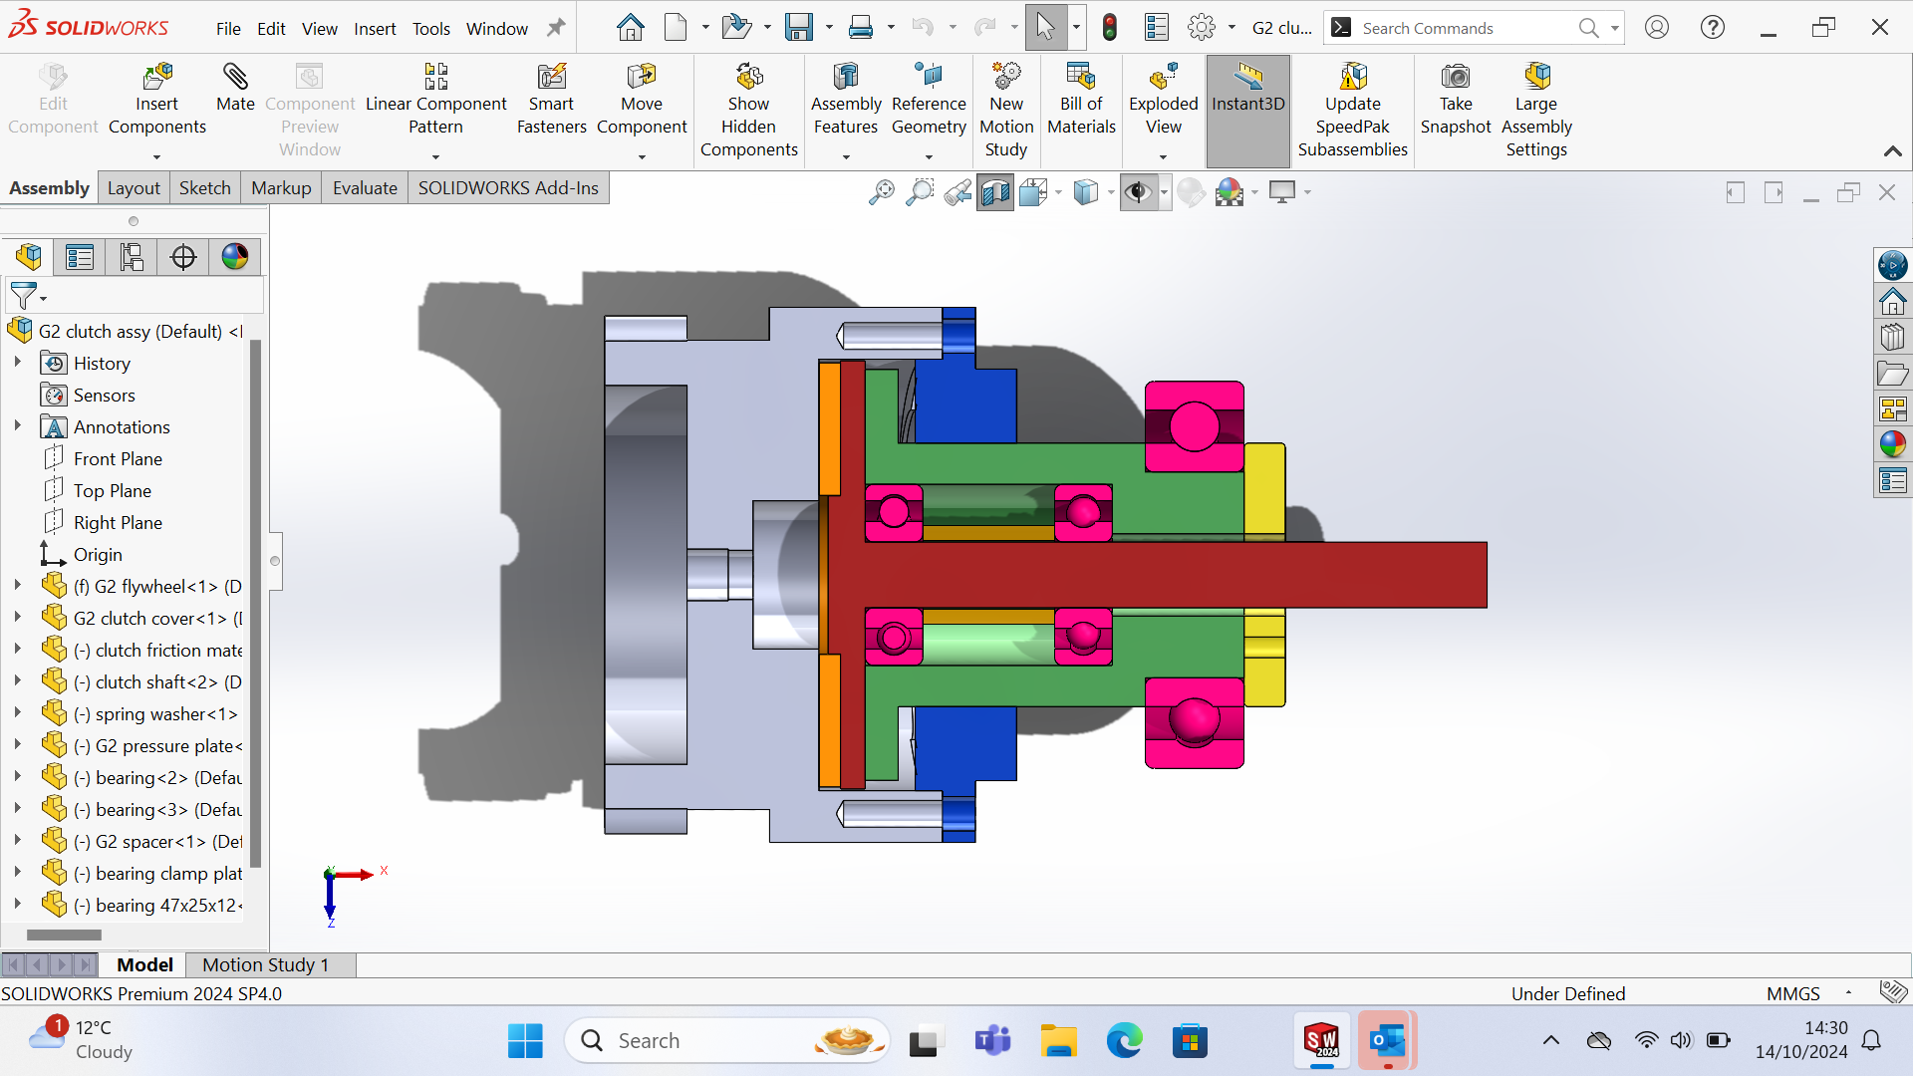
Task: Click the Zoom to Fit icon
Action: [881, 192]
